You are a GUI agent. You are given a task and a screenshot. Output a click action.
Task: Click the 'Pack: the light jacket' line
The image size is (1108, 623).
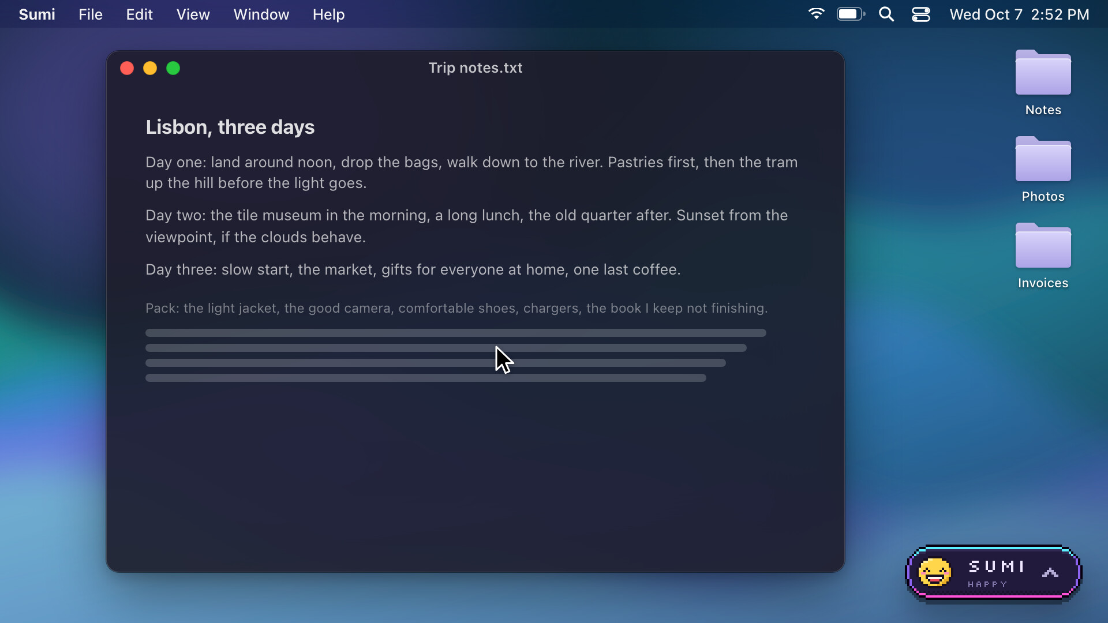point(456,308)
